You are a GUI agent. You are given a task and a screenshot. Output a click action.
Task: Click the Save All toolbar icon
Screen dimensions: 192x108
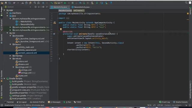6,3
